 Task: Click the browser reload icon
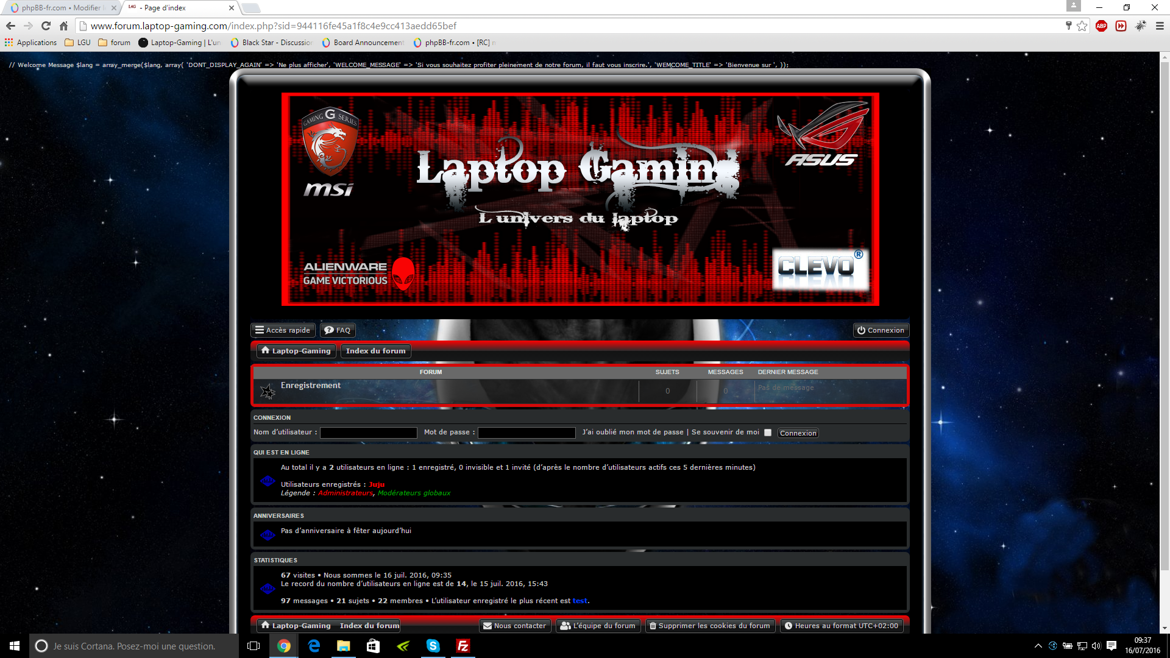pos(46,26)
